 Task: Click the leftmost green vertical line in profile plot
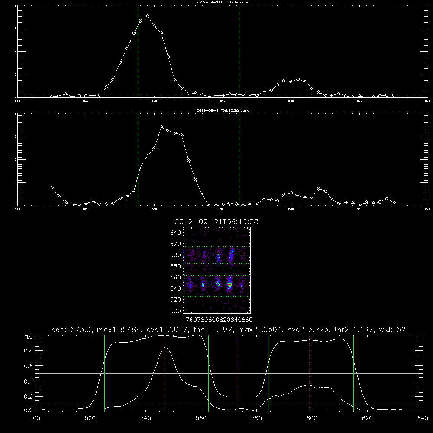tap(104, 373)
